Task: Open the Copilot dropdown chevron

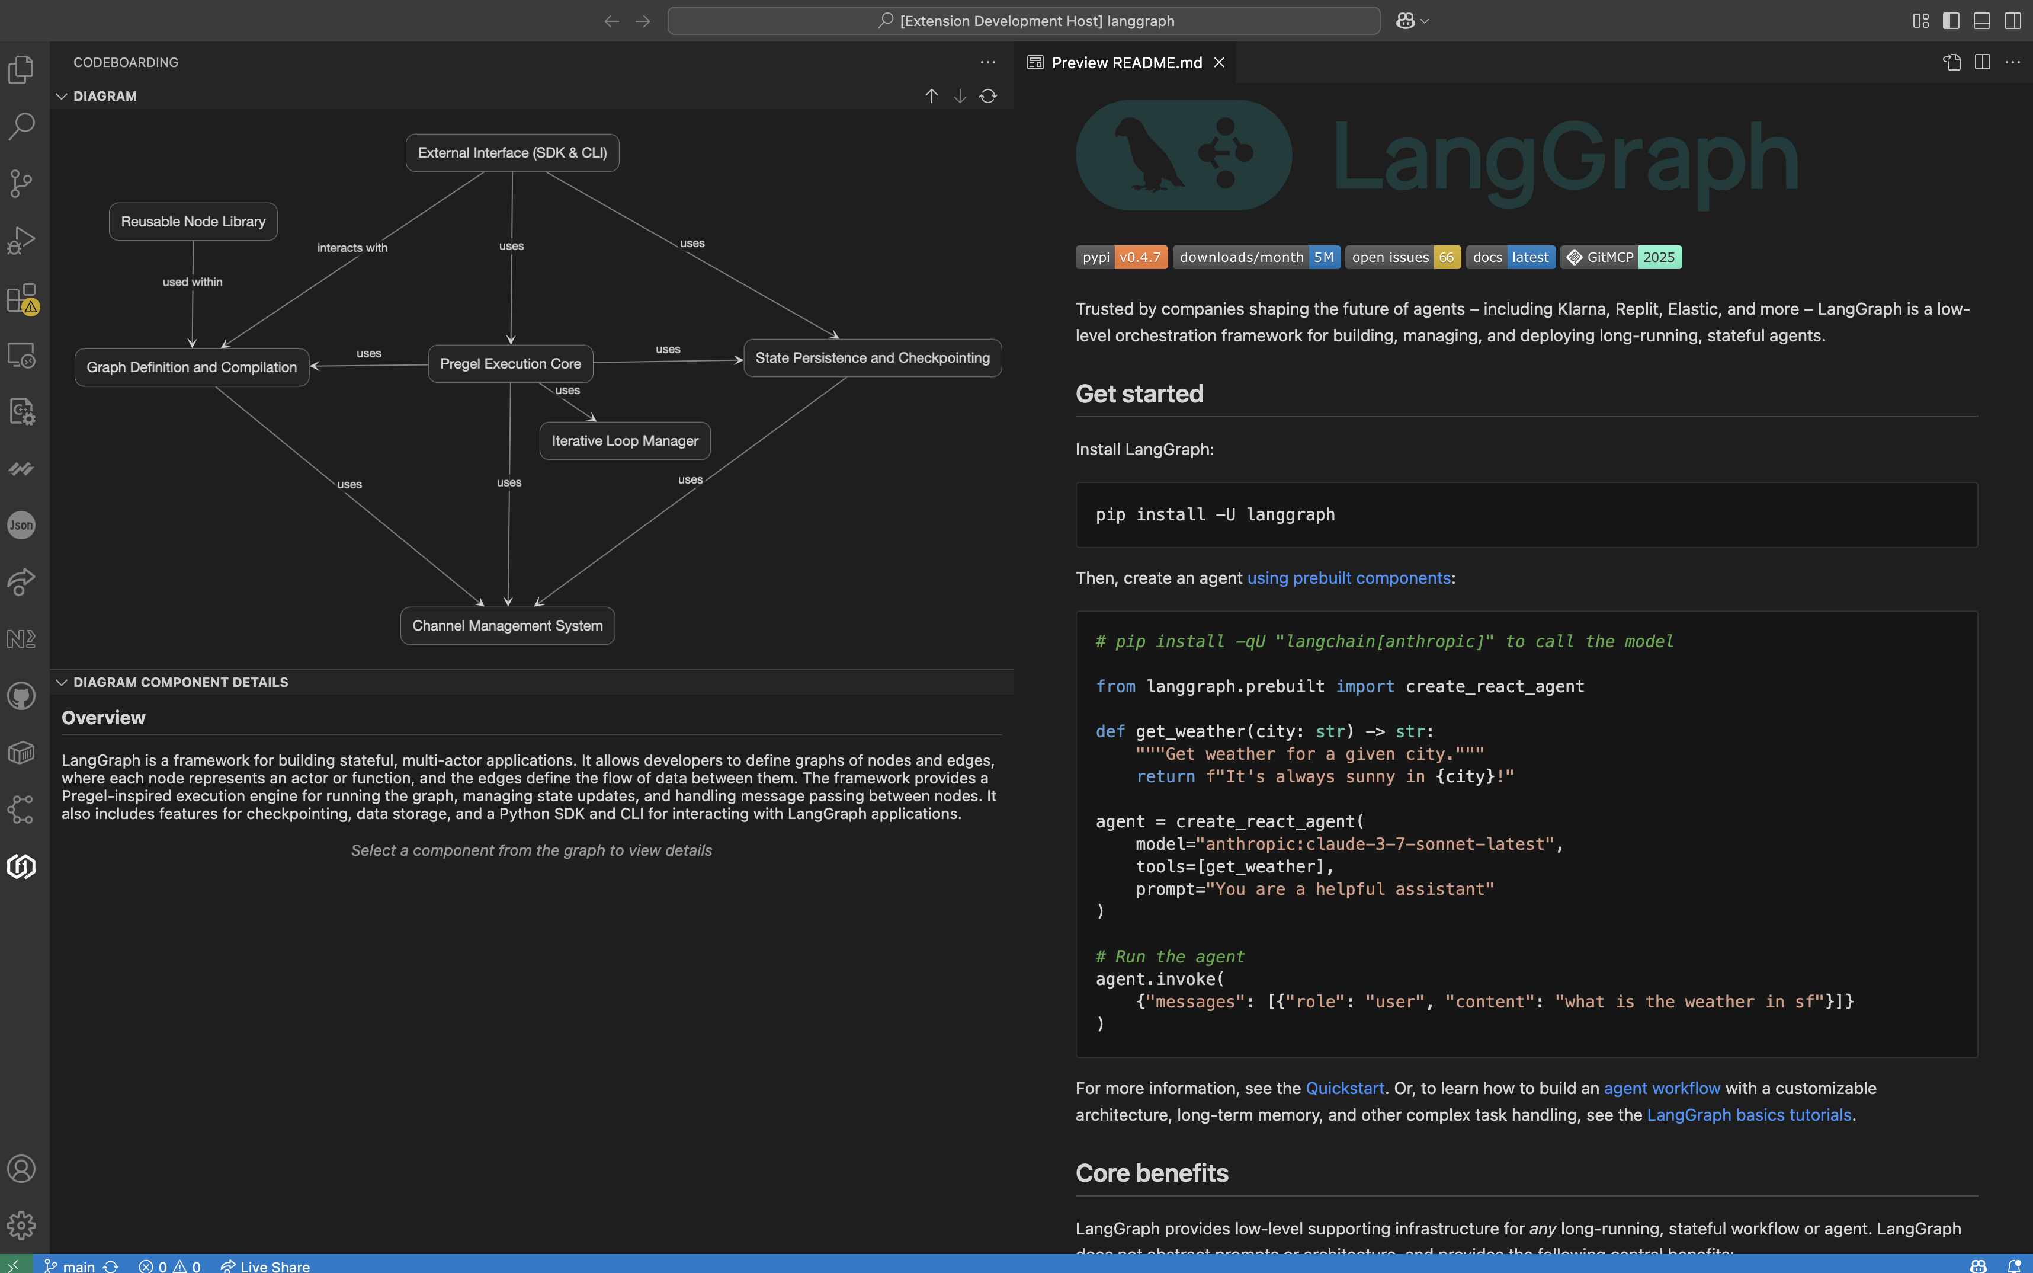Action: point(1425,21)
